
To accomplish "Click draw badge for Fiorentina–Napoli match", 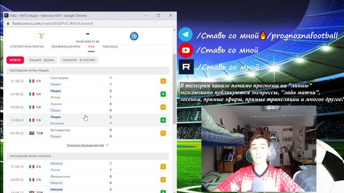I will pos(163,180).
